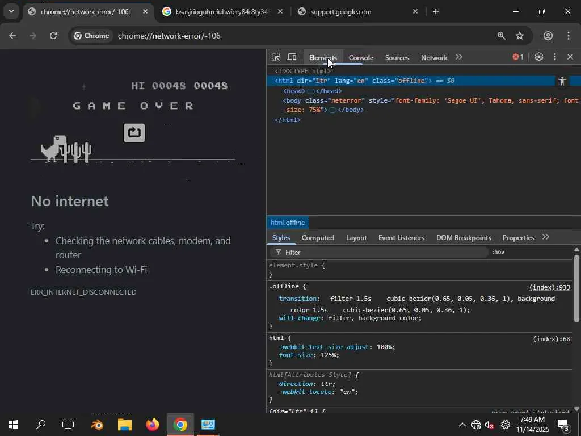Close the DevTools panel
The image size is (581, 436).
pos(570,57)
